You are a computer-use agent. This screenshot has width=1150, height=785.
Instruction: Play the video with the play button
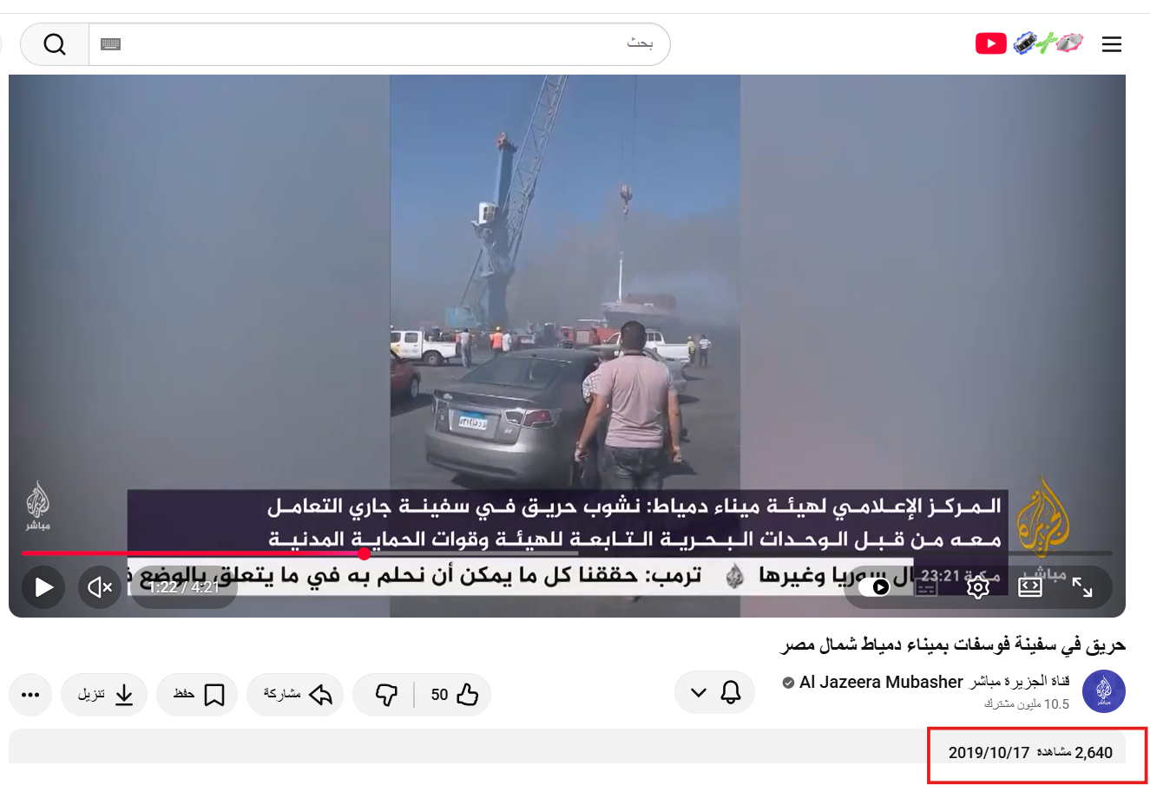pyautogui.click(x=43, y=587)
